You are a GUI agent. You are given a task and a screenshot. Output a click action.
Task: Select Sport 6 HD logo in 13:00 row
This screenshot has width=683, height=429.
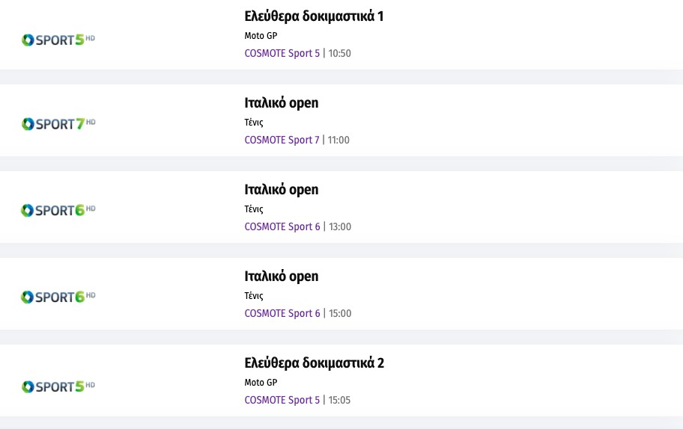58,211
